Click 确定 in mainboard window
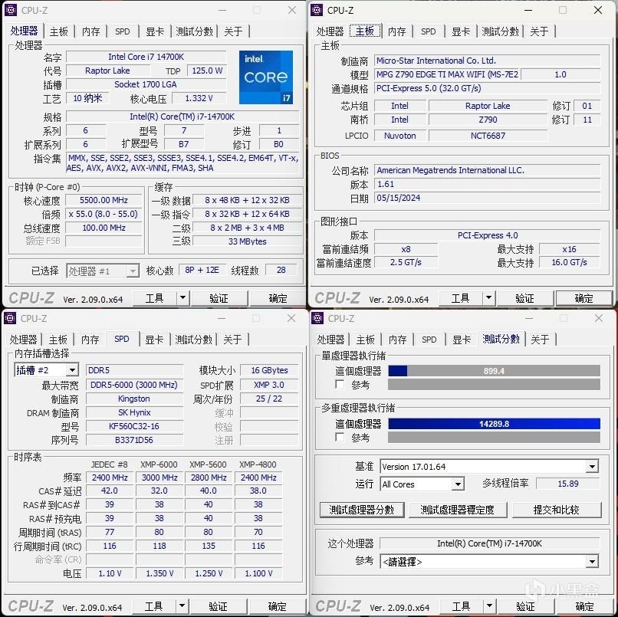Image resolution: width=618 pixels, height=617 pixels. (x=583, y=298)
